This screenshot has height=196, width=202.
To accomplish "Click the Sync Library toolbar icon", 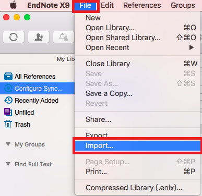I will tap(14, 37).
